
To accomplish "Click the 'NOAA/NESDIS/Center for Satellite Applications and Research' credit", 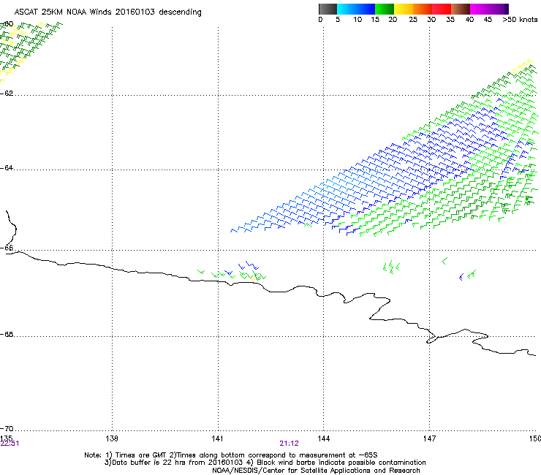I will click(316, 471).
